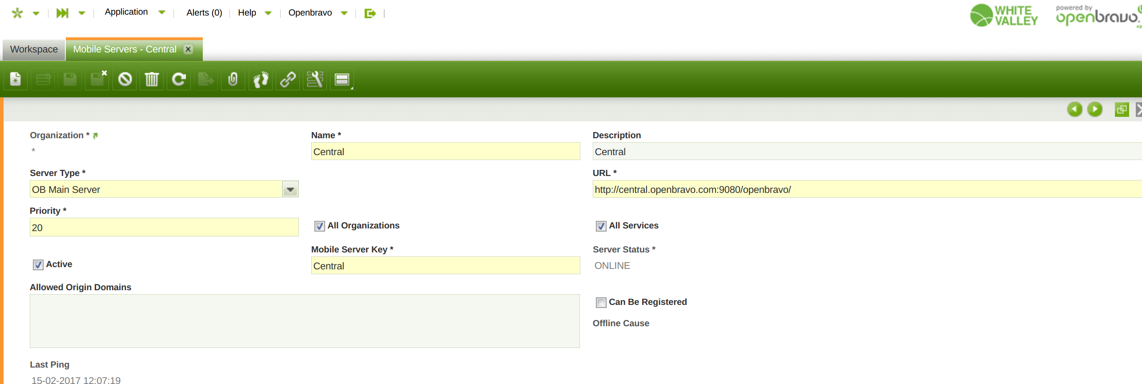Click the ONLINE server status value
The height and width of the screenshot is (384, 1142).
point(612,266)
